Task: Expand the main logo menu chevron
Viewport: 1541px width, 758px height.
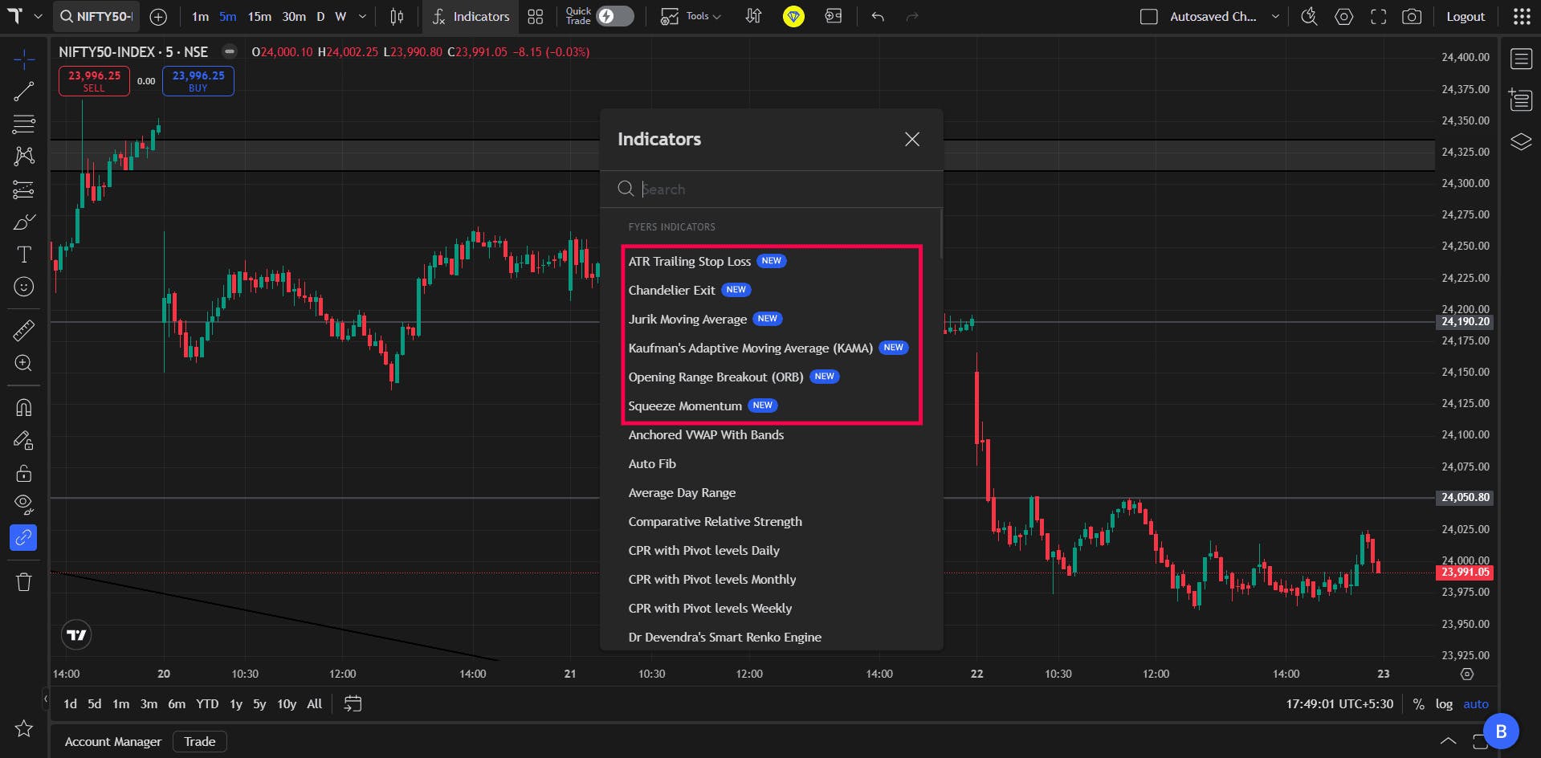Action: [x=38, y=17]
